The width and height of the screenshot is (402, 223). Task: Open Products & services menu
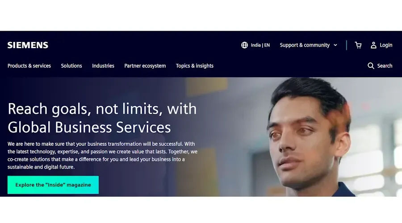click(29, 66)
